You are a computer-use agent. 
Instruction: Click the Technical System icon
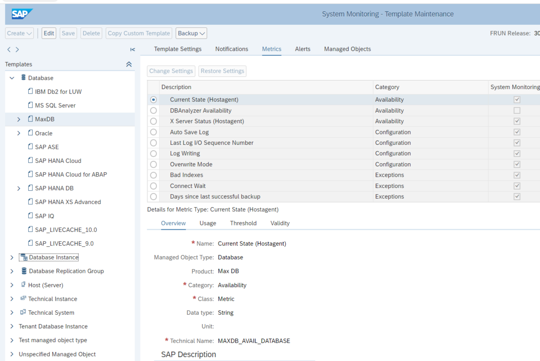pyautogui.click(x=22, y=312)
